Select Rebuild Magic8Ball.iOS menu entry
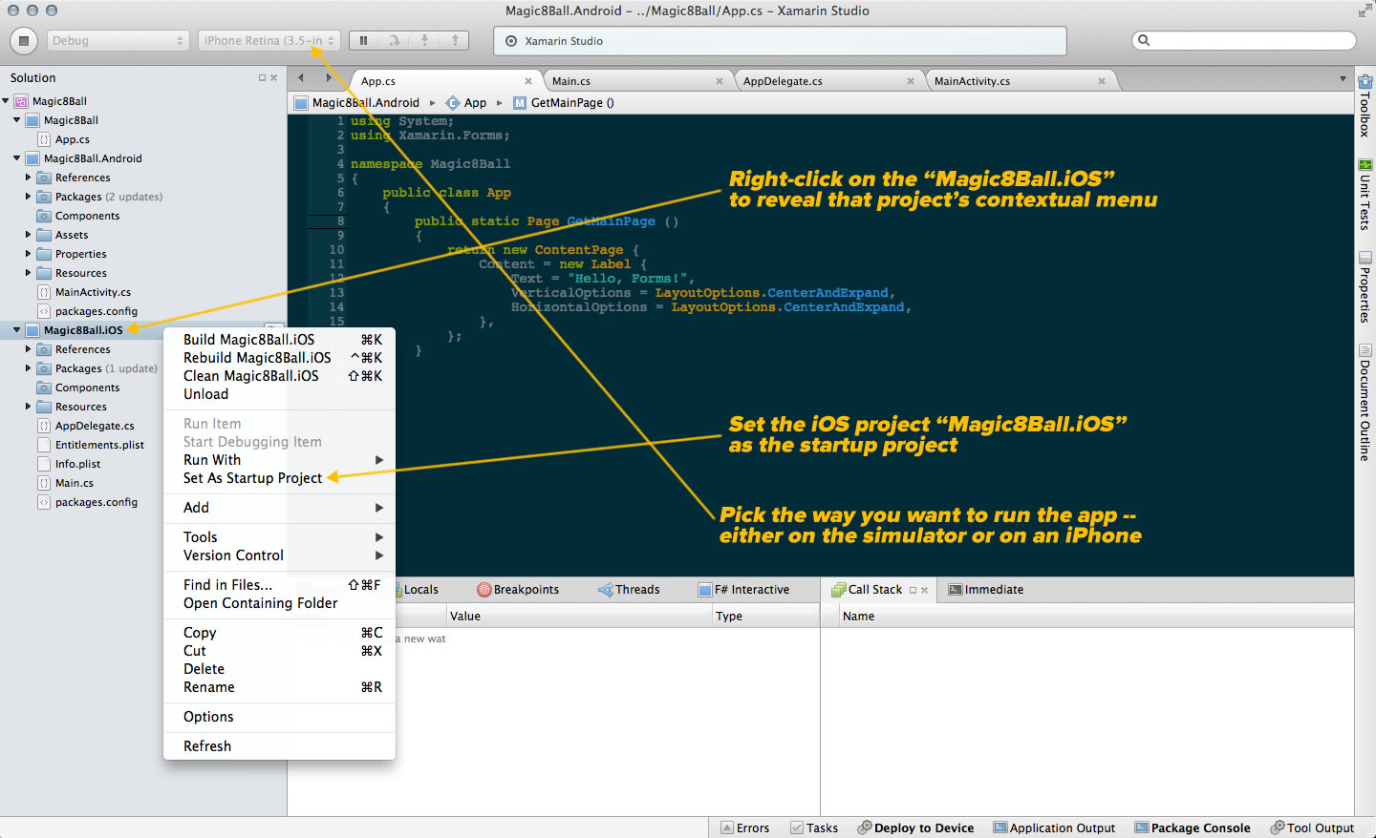Screen dimensions: 1376x838 click(279, 358)
